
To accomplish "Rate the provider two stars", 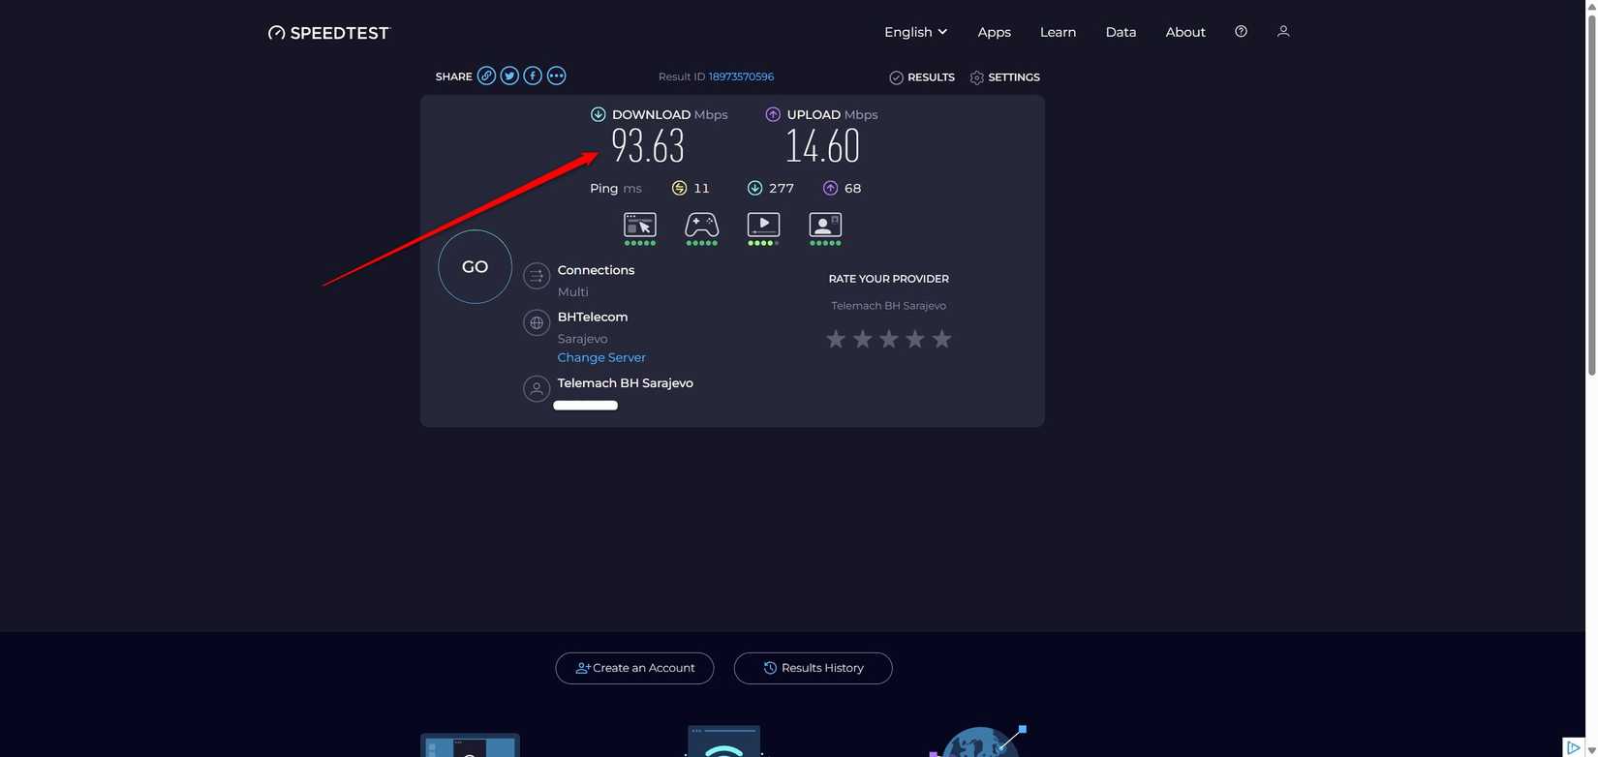I will click(x=862, y=339).
